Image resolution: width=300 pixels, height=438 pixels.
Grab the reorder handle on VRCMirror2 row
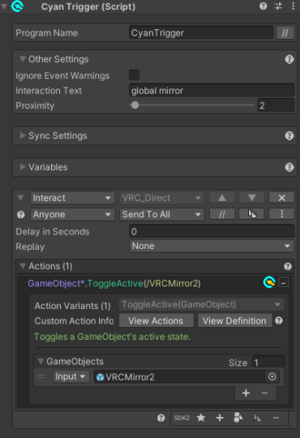41,376
